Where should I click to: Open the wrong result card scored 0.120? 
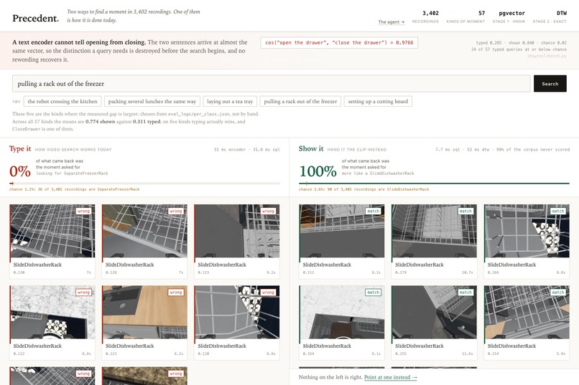click(x=236, y=323)
